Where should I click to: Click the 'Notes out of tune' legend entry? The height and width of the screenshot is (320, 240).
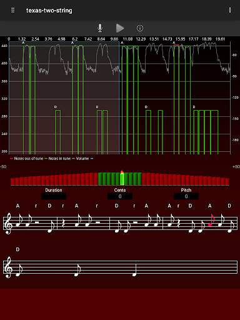pos(26,159)
